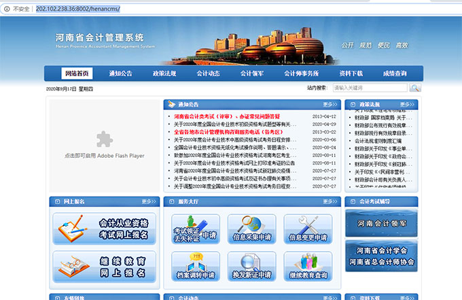The height and width of the screenshot is (300, 462).
Task: Click 会计从业资格考试网上报名 button
Action: pos(103,229)
